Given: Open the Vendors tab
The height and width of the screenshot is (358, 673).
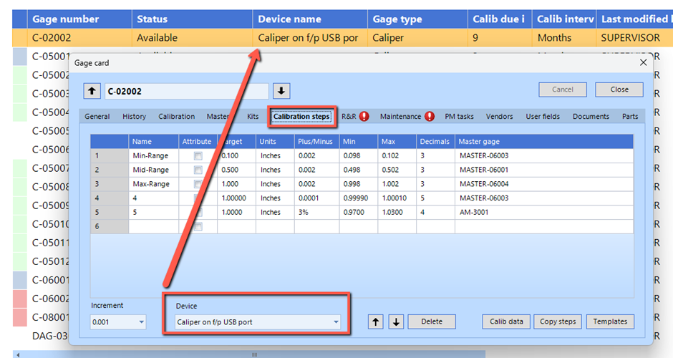Looking at the screenshot, I should click(x=499, y=117).
